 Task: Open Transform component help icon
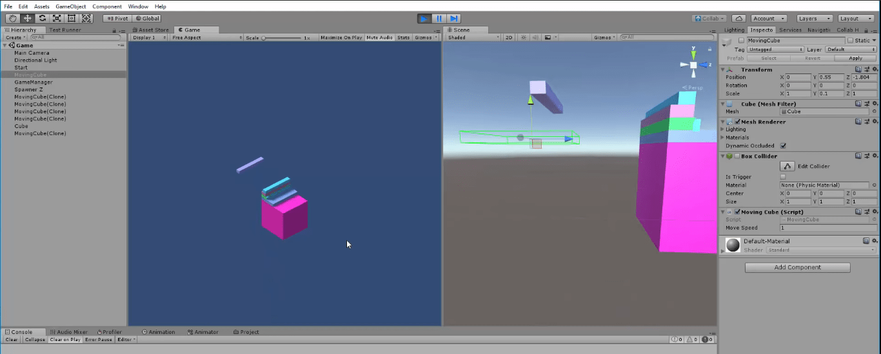[x=858, y=70]
